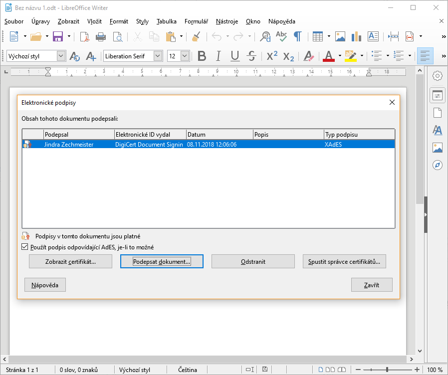Viewport: 448px width, 375px height.
Task: Click the Paste clipboard icon
Action: click(x=171, y=36)
